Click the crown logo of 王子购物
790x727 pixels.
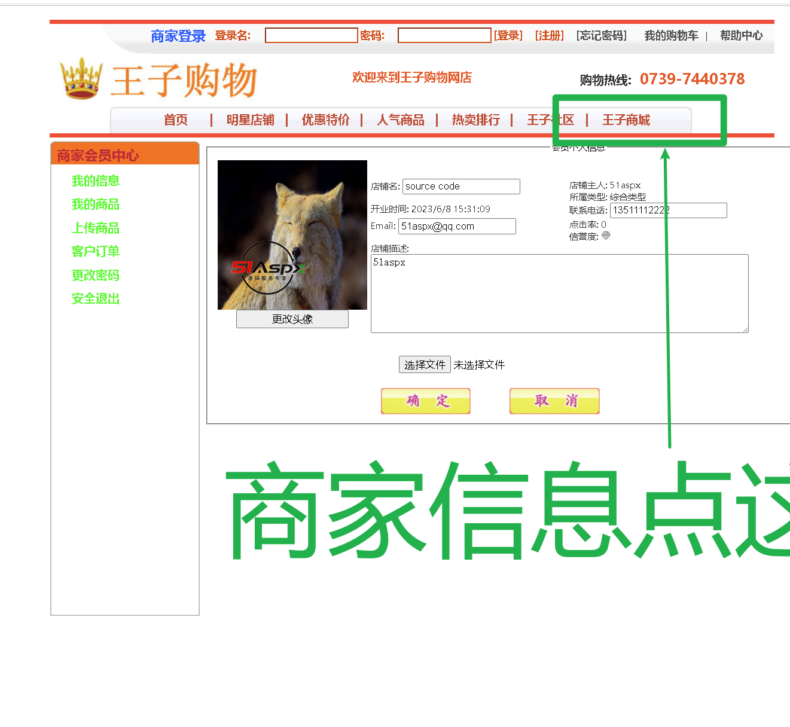tap(81, 78)
